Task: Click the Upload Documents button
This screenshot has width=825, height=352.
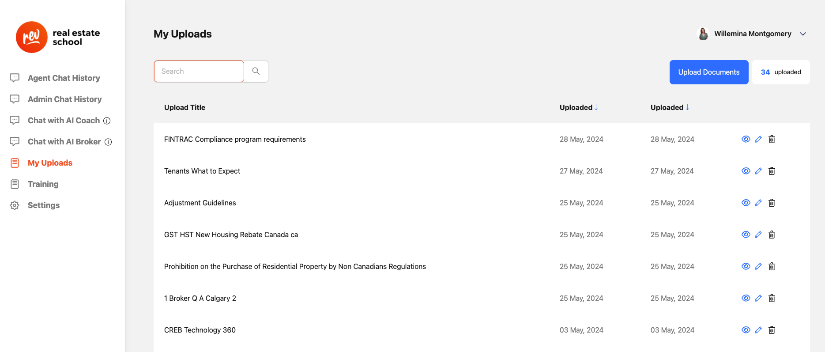Action: [708, 72]
